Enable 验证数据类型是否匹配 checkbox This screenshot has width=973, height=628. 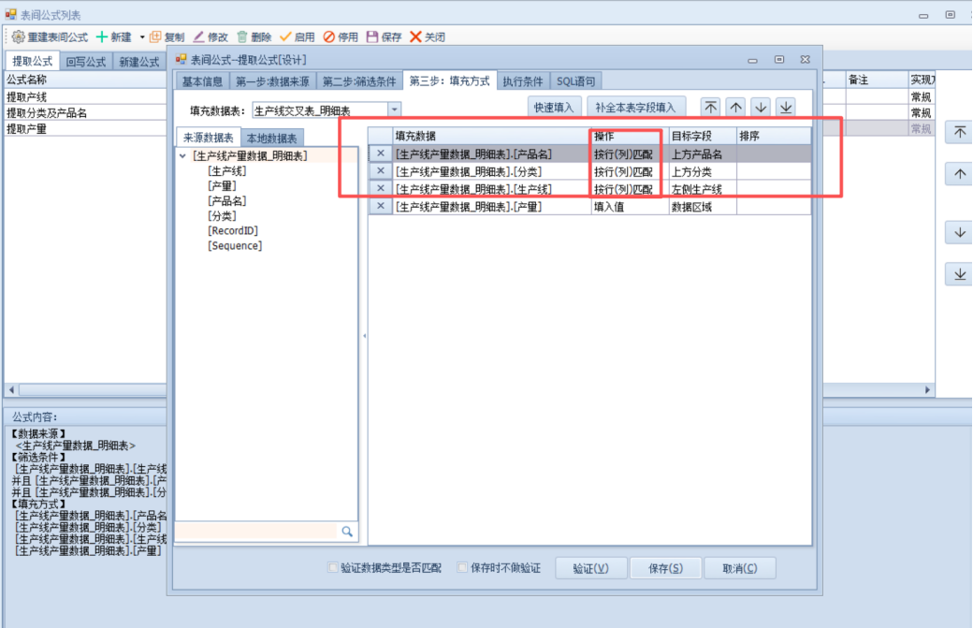click(333, 568)
